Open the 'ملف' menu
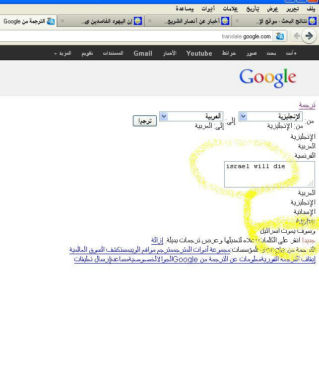319x382 pixels. pyautogui.click(x=311, y=9)
